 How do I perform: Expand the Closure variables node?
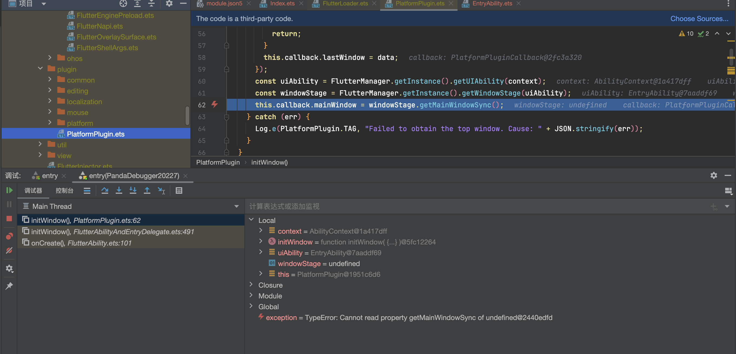tap(251, 285)
